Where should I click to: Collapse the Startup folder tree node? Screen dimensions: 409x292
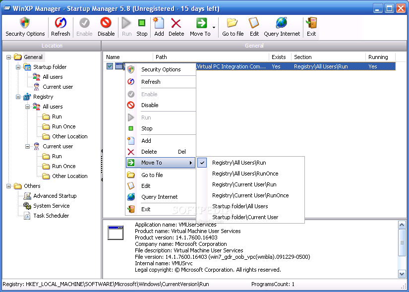pos(18,67)
